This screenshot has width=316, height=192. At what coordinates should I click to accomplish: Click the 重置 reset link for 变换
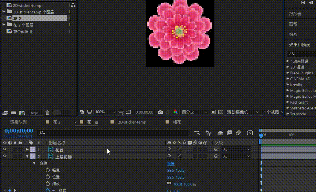point(171,164)
